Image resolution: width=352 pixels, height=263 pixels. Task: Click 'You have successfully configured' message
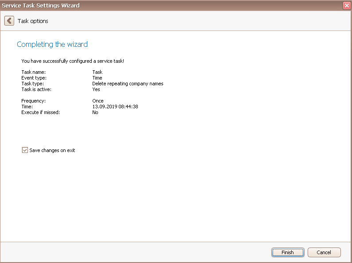click(73, 61)
